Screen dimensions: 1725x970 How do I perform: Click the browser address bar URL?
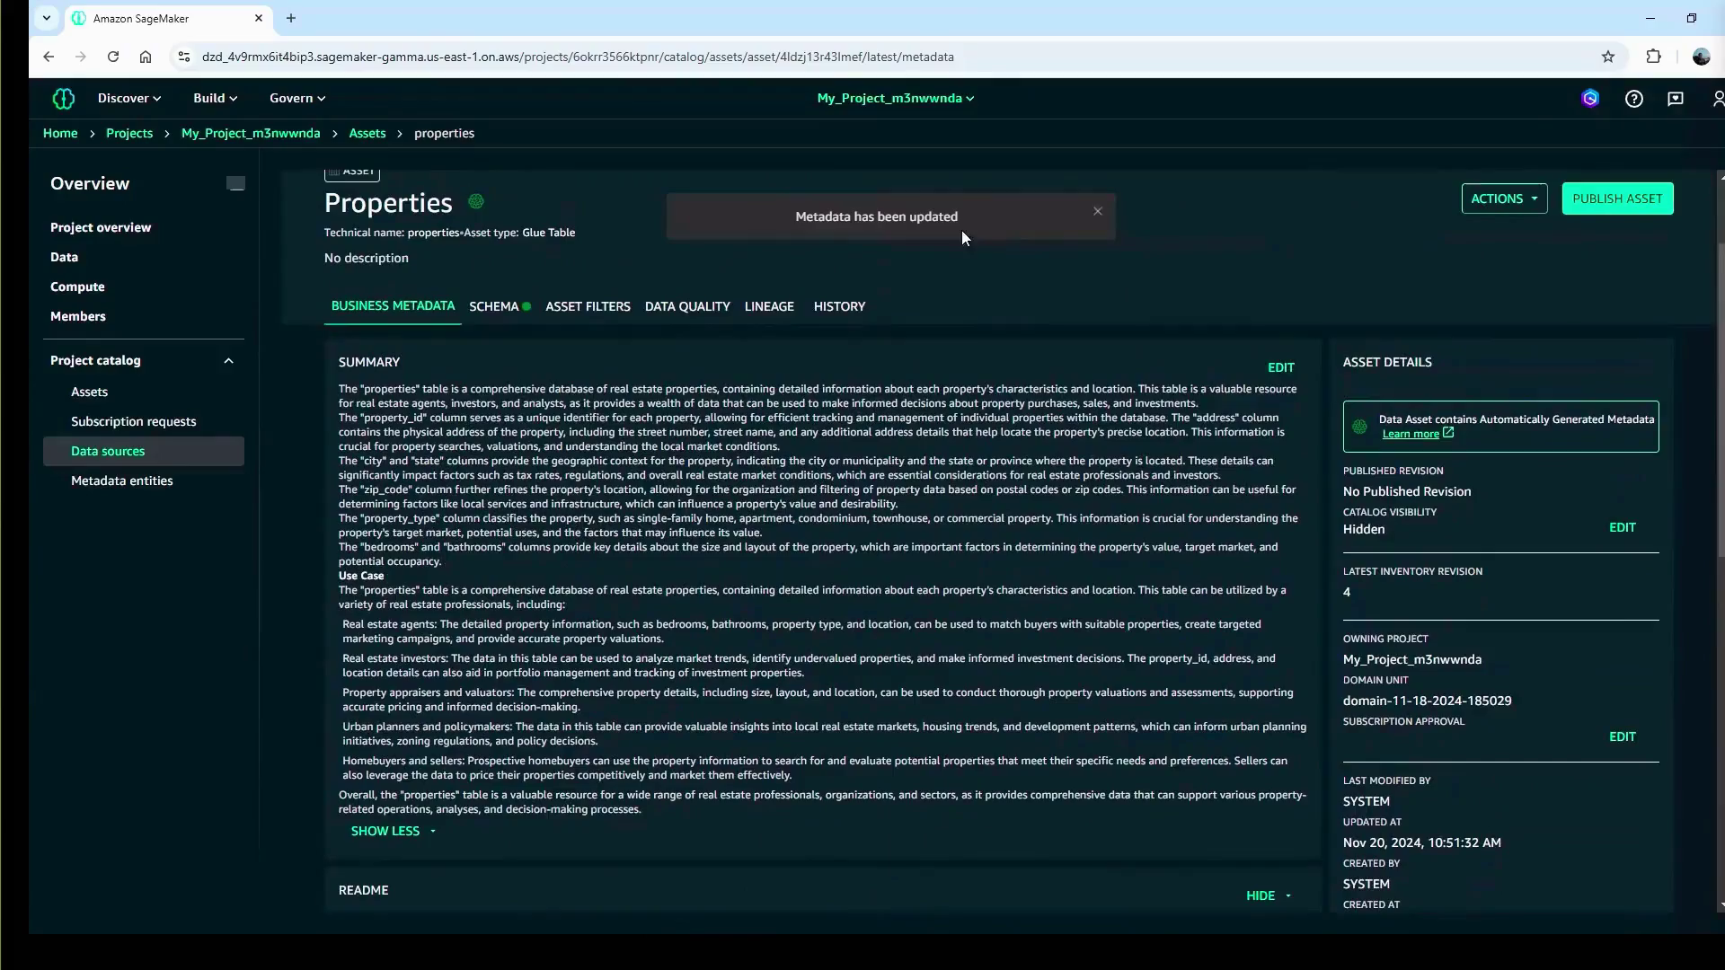(578, 57)
